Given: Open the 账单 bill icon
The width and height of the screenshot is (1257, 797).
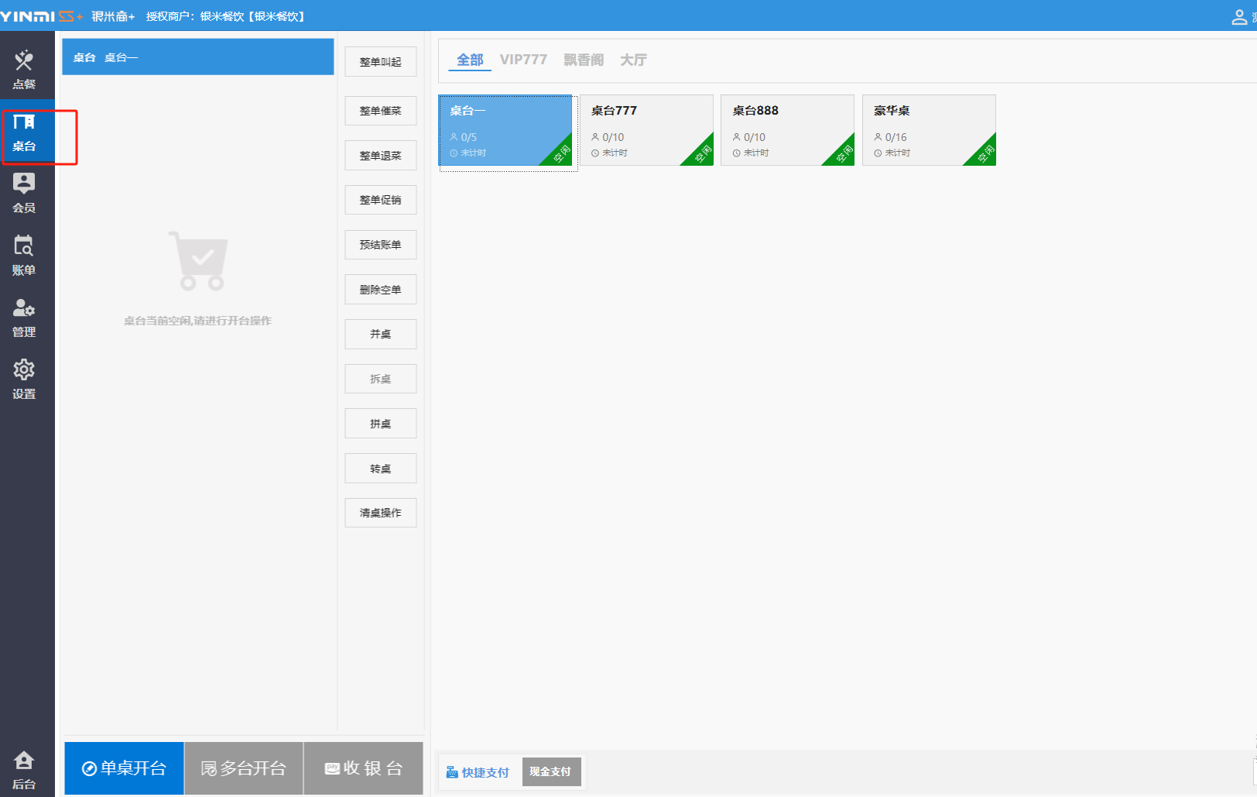Looking at the screenshot, I should tap(24, 255).
